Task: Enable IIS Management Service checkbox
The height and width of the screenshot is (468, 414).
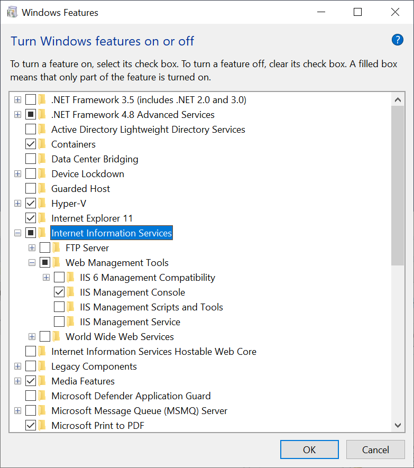Action: (59, 322)
